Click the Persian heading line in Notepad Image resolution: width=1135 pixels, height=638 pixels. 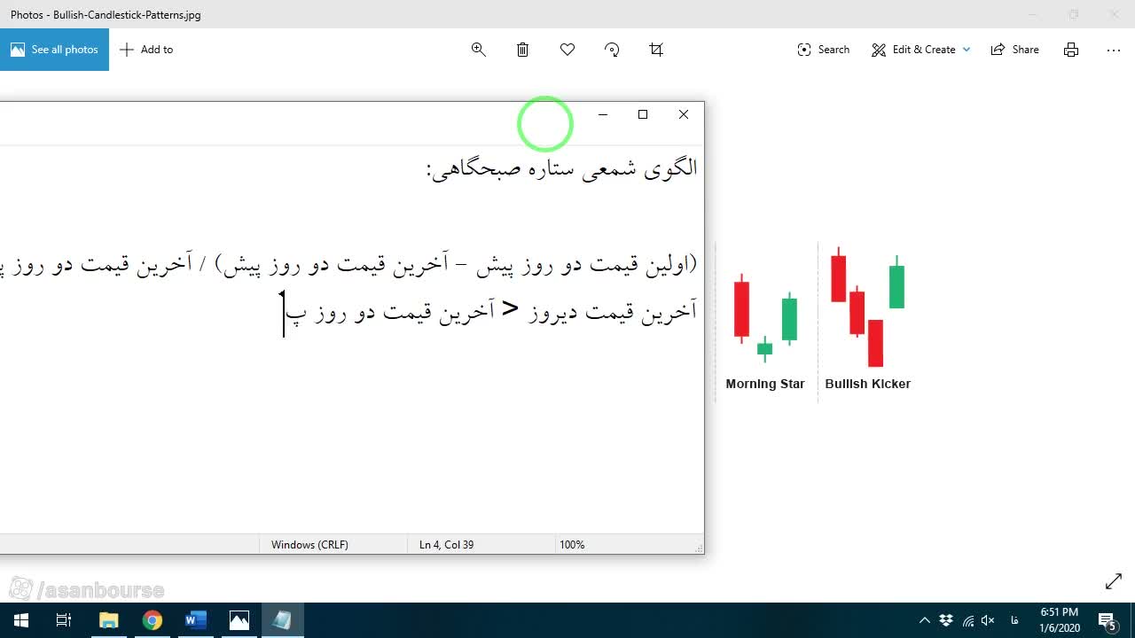561,168
